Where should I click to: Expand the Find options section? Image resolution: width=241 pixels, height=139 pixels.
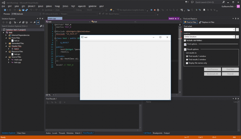(x=185, y=44)
